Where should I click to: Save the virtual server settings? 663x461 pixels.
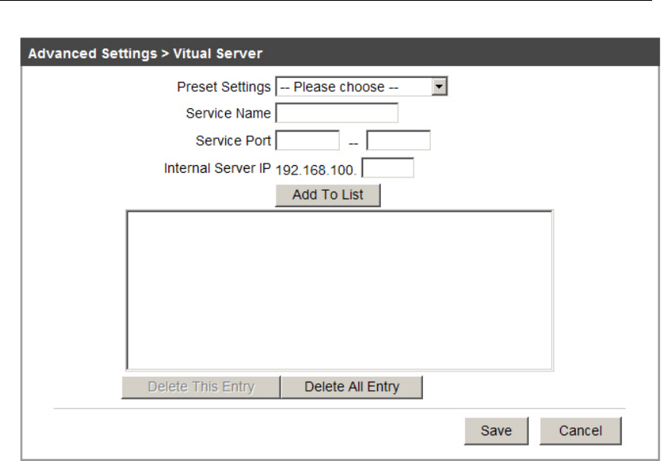click(x=496, y=431)
